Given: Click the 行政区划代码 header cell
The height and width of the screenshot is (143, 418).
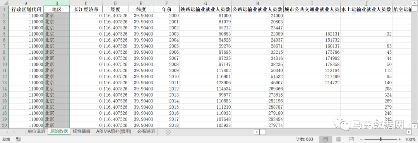Looking at the screenshot, I should 26,9.
